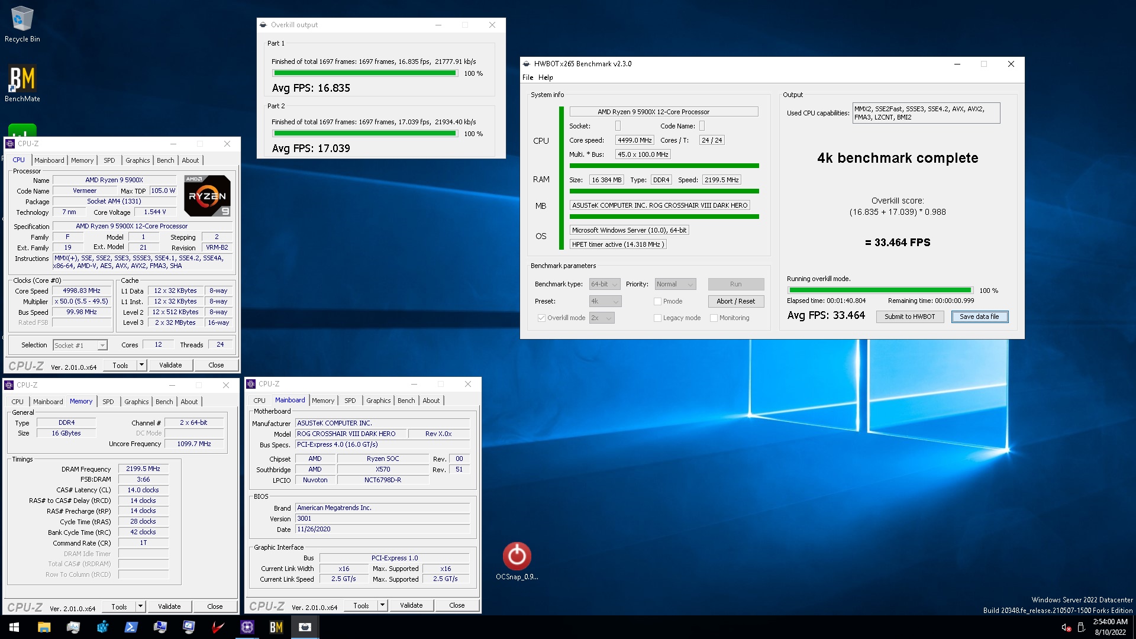Click the HPET timer active field

tap(618, 244)
